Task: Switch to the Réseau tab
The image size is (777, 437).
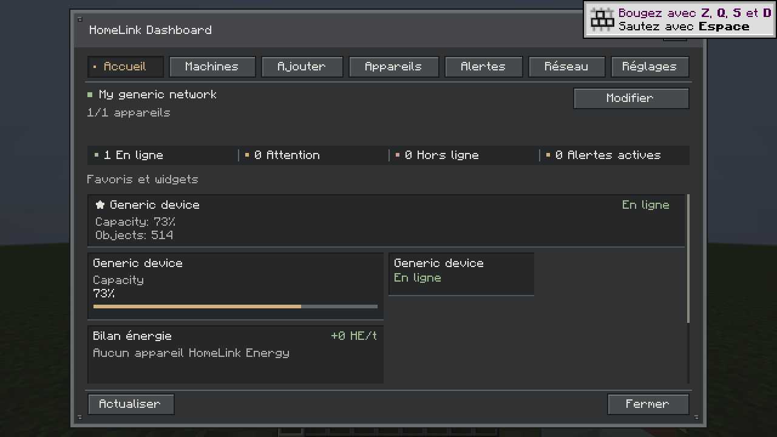Action: point(566,67)
